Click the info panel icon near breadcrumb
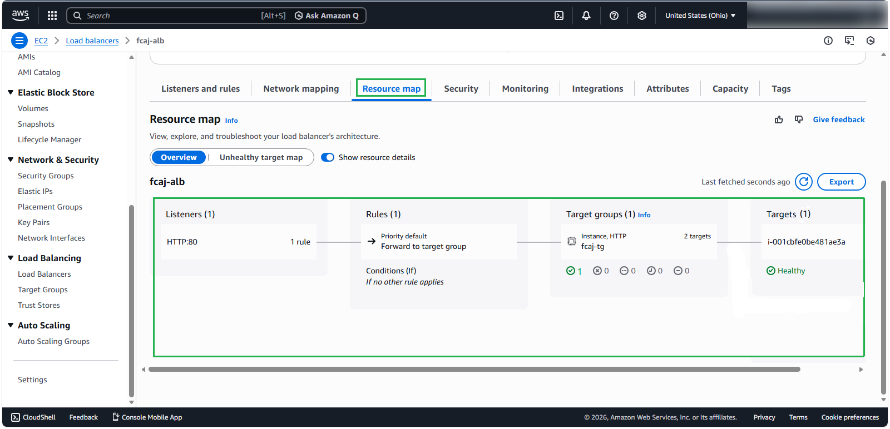 tap(828, 41)
